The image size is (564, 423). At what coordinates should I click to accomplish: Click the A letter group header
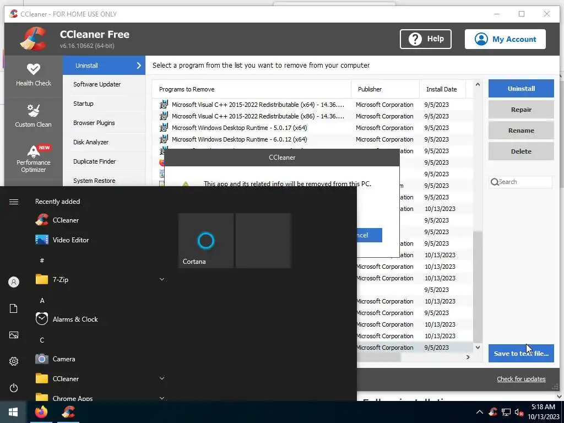[x=42, y=300]
